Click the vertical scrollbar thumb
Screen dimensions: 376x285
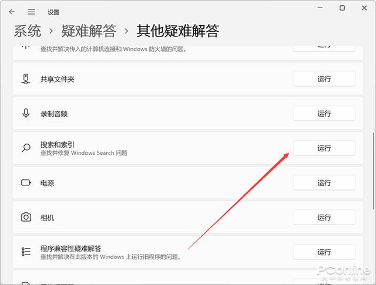tap(374, 171)
